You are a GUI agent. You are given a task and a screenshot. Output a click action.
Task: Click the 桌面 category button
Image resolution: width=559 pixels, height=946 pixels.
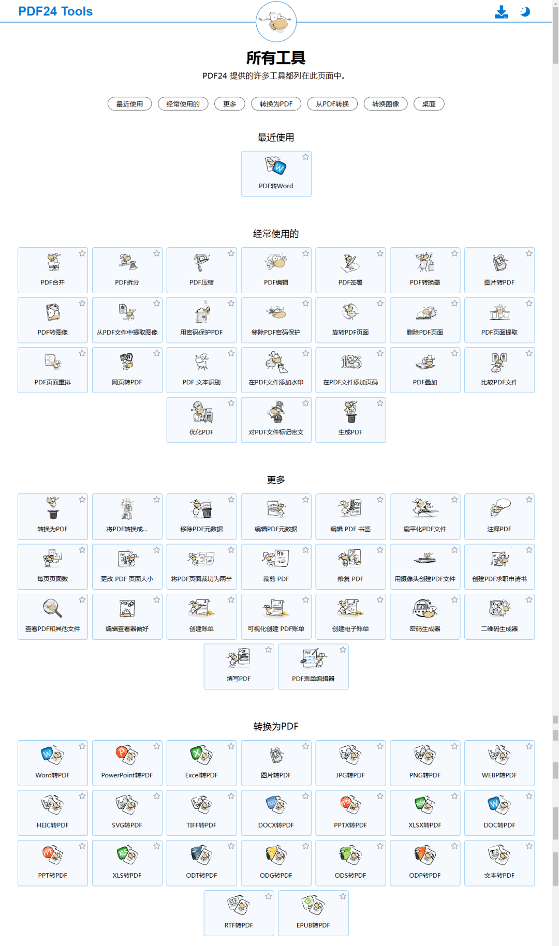429,104
